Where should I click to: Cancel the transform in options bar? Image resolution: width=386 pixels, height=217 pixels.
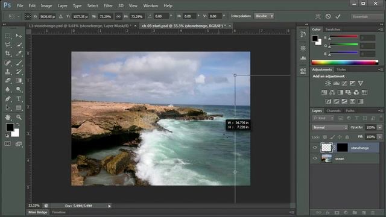click(328, 16)
